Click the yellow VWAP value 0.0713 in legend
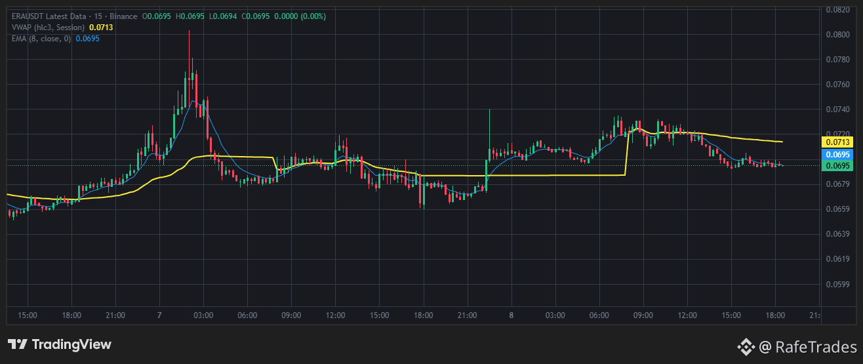This screenshot has height=364, width=863. pyautogui.click(x=101, y=28)
